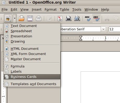Click the Print printer icon
The height and width of the screenshot is (103, 120).
click(69, 18)
